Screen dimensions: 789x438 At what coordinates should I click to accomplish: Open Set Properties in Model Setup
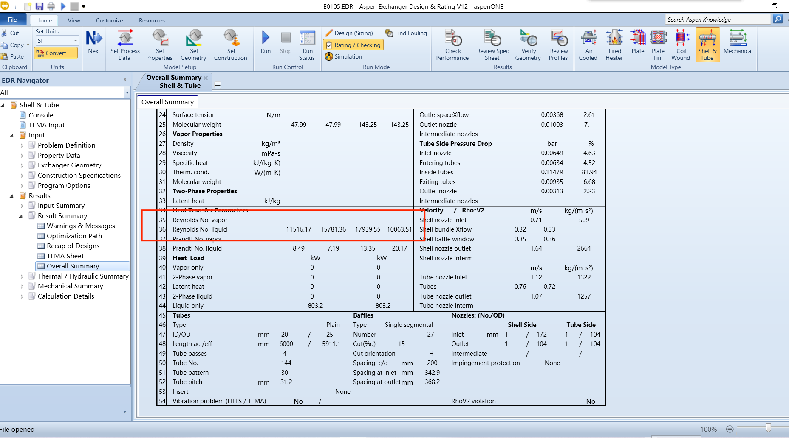coord(159,45)
